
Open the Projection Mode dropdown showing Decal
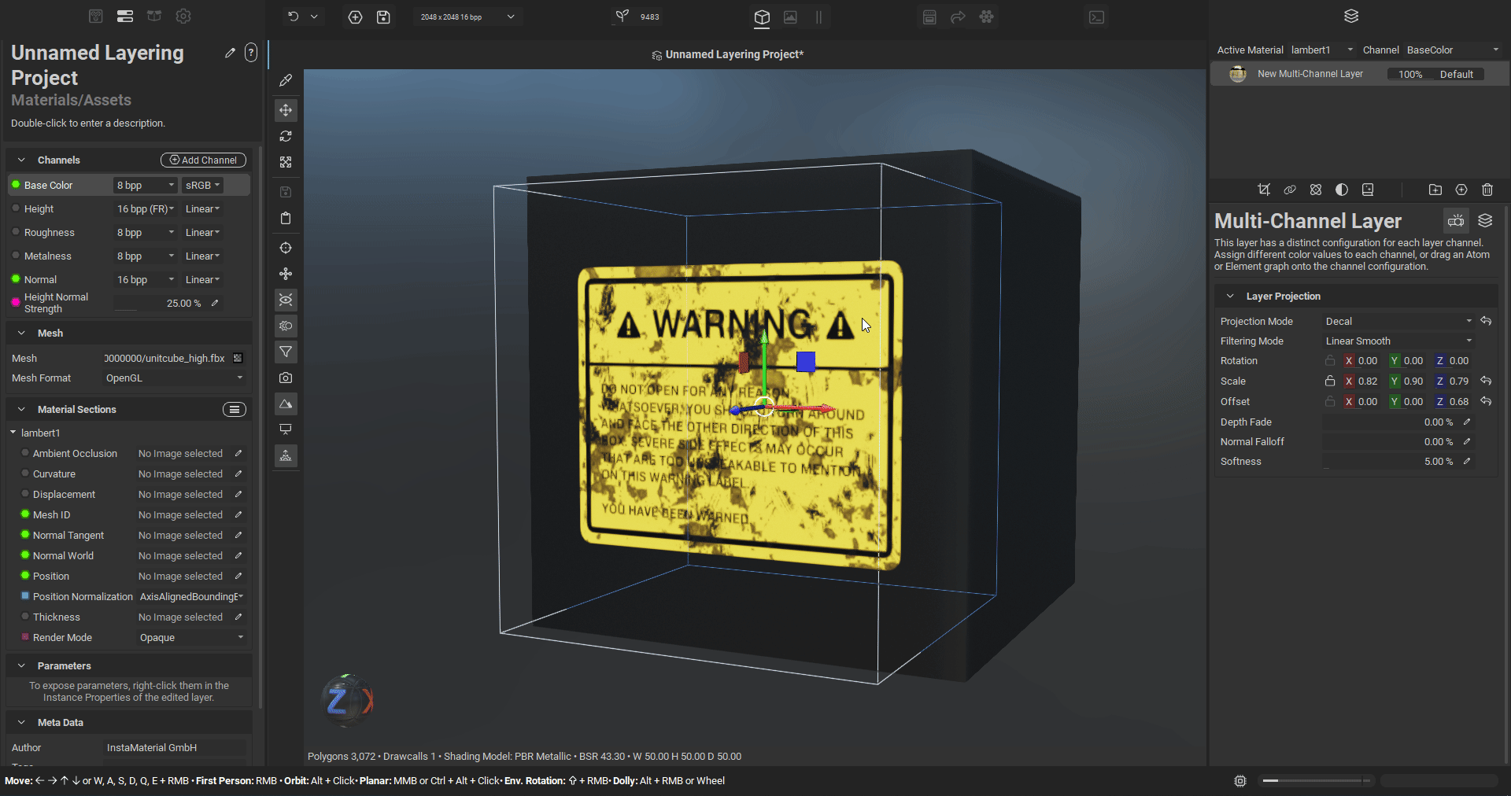tap(1397, 321)
